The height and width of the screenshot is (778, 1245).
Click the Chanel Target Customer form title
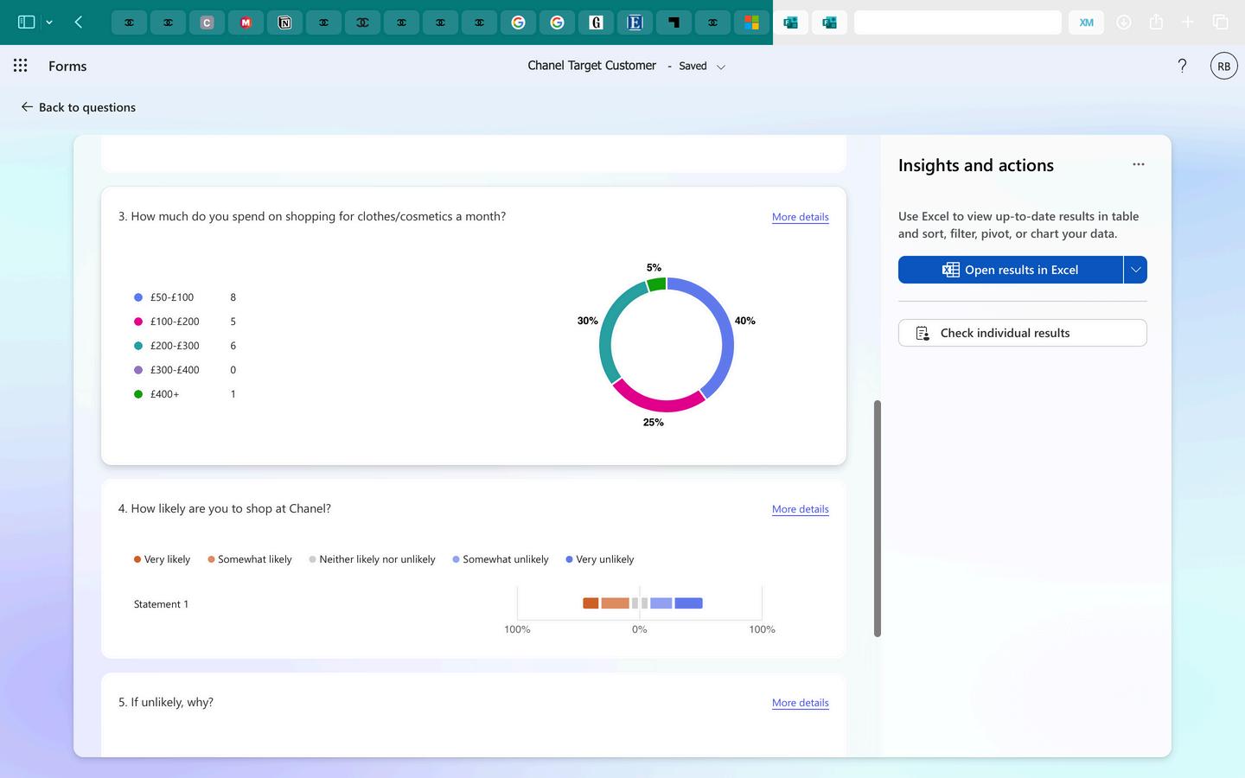(592, 66)
